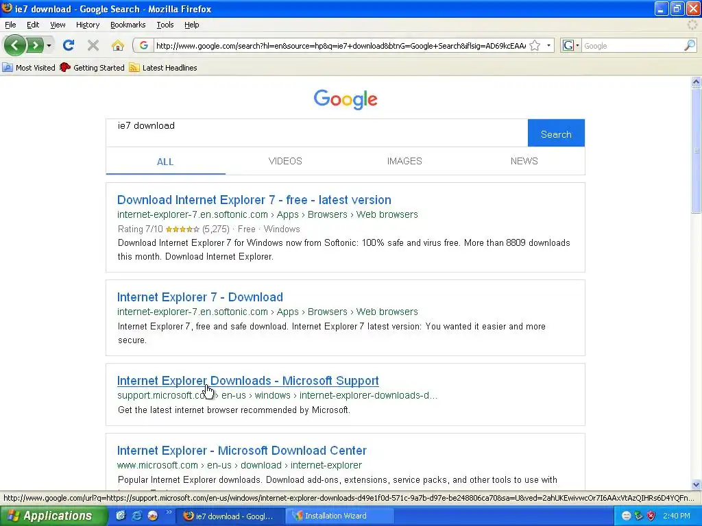Open the 'Internet Explorer 7 - Download' result
This screenshot has width=702, height=526.
[200, 297]
